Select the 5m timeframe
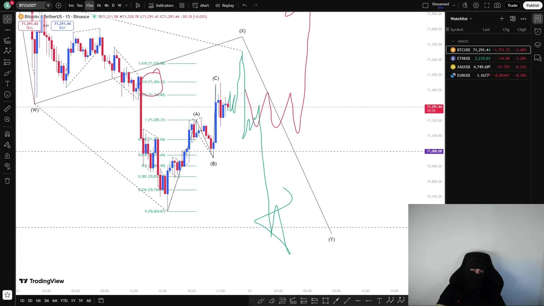This screenshot has width=544, height=306. (79, 6)
